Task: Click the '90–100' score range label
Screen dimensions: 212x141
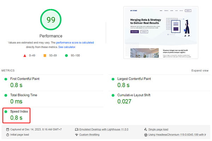Action: coord(75,56)
